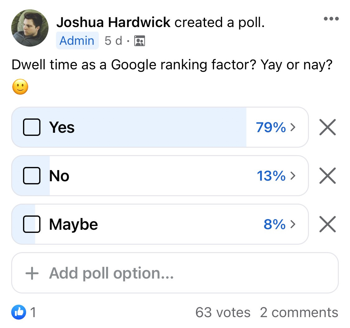Remove the No option via its X icon

tap(327, 176)
